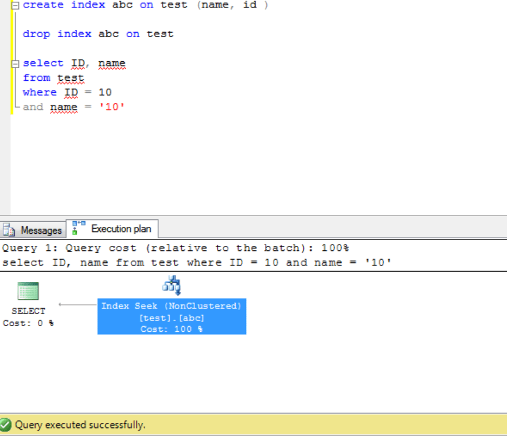Viewport: 507px width, 436px height.
Task: Click 'Query executed successfully.' status text
Action: point(80,425)
